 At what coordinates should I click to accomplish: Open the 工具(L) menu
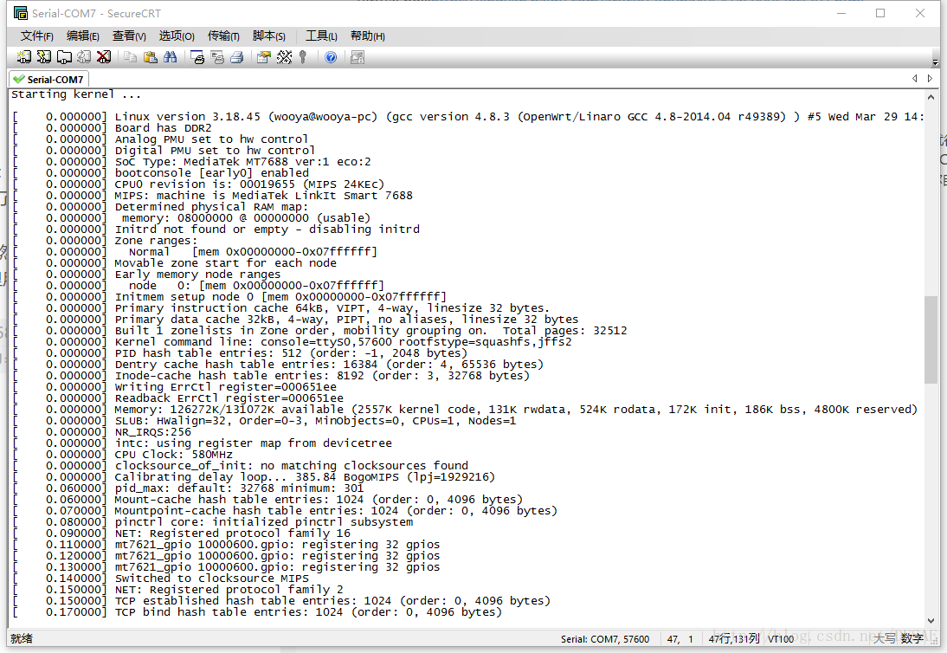(321, 36)
